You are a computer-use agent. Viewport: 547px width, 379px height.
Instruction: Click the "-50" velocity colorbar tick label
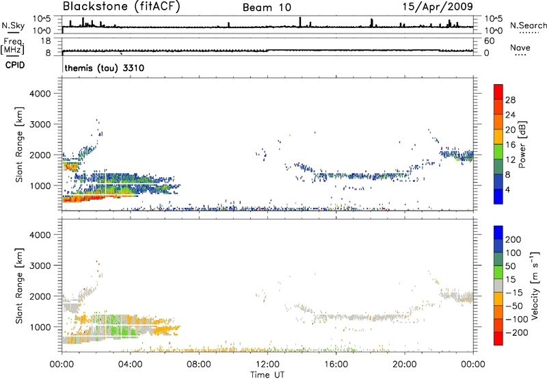point(514,306)
